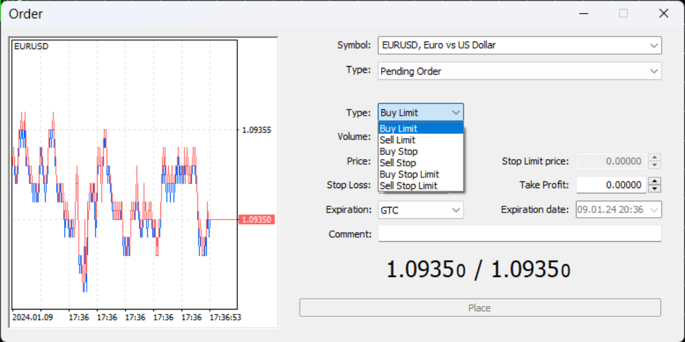Pick Sell Stop from the type list
685x342 pixels.
(398, 162)
